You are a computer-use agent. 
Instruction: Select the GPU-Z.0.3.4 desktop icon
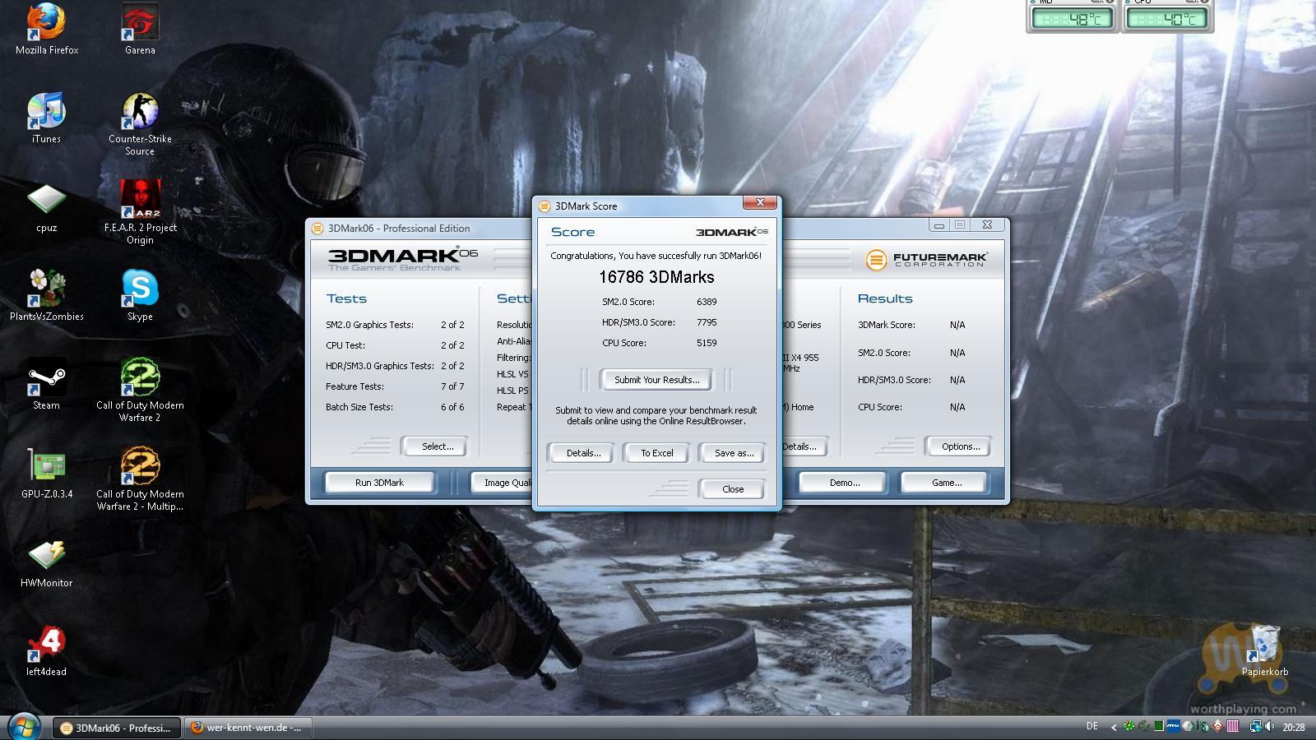[x=46, y=474]
